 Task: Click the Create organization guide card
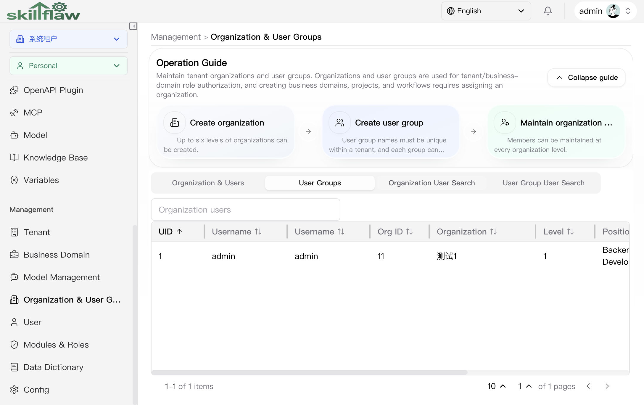click(226, 132)
